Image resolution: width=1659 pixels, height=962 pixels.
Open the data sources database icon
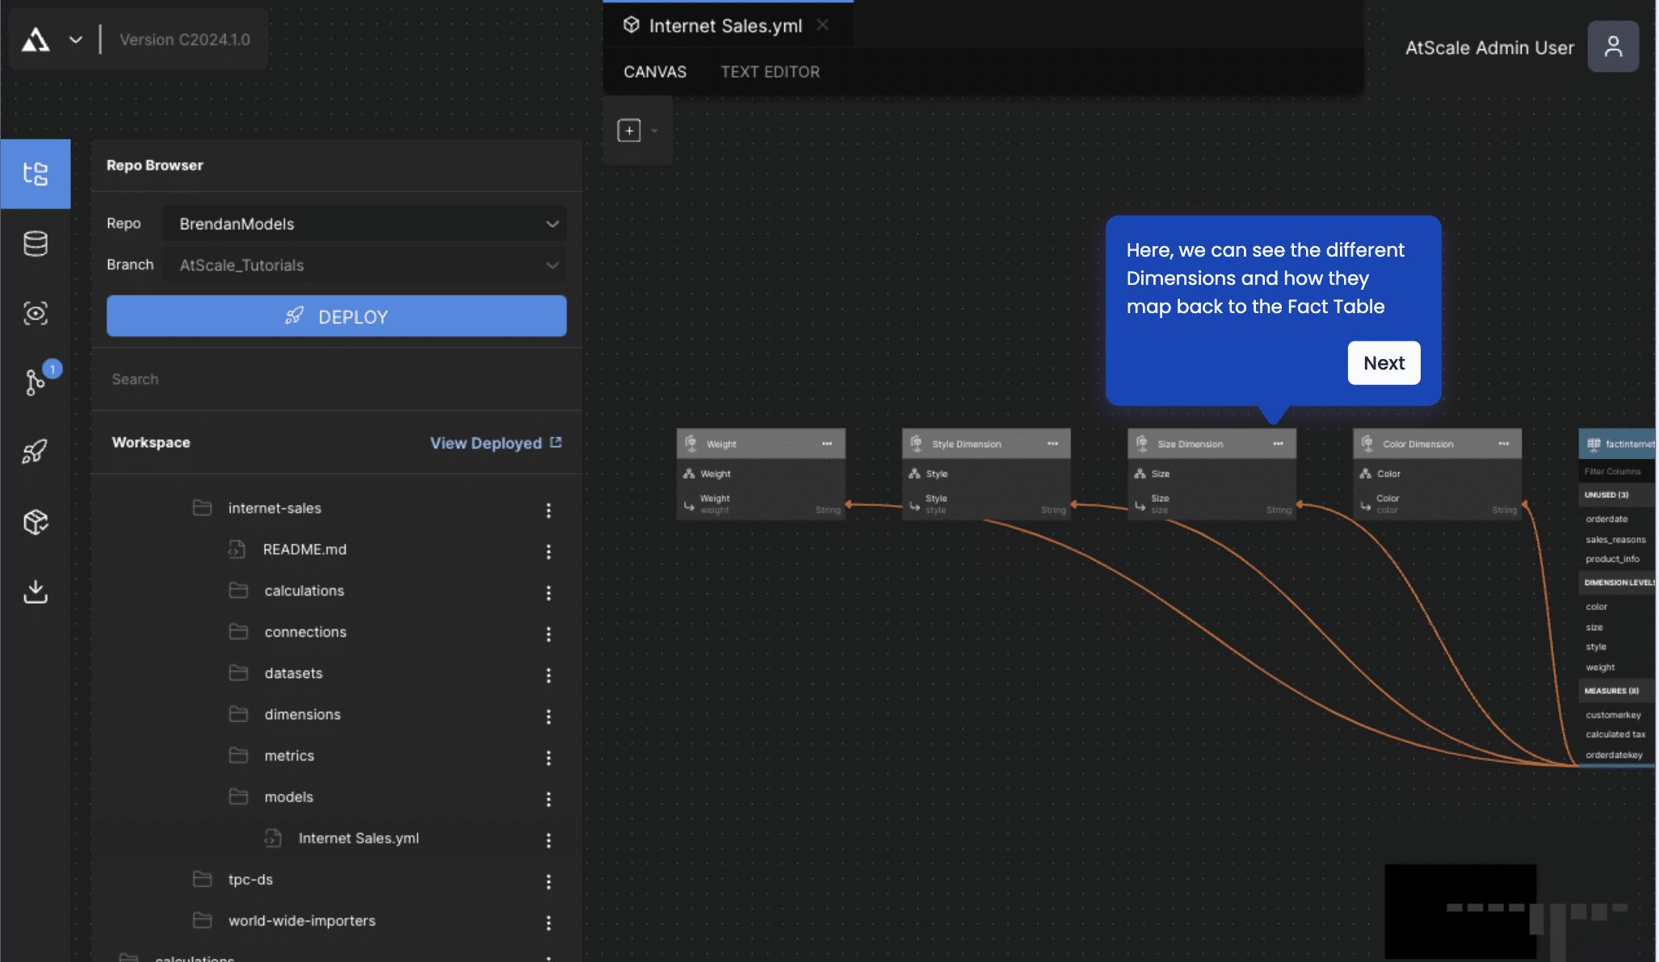pyautogui.click(x=36, y=243)
